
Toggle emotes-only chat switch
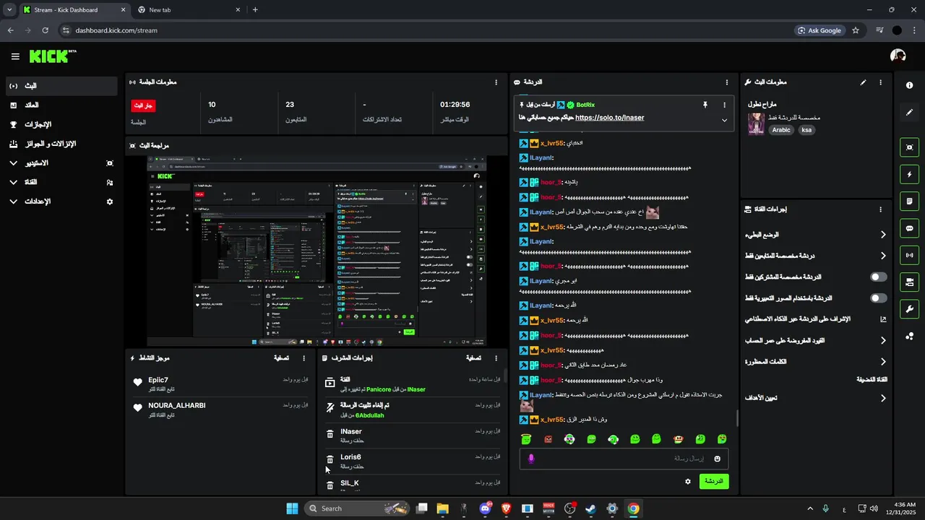(879, 298)
